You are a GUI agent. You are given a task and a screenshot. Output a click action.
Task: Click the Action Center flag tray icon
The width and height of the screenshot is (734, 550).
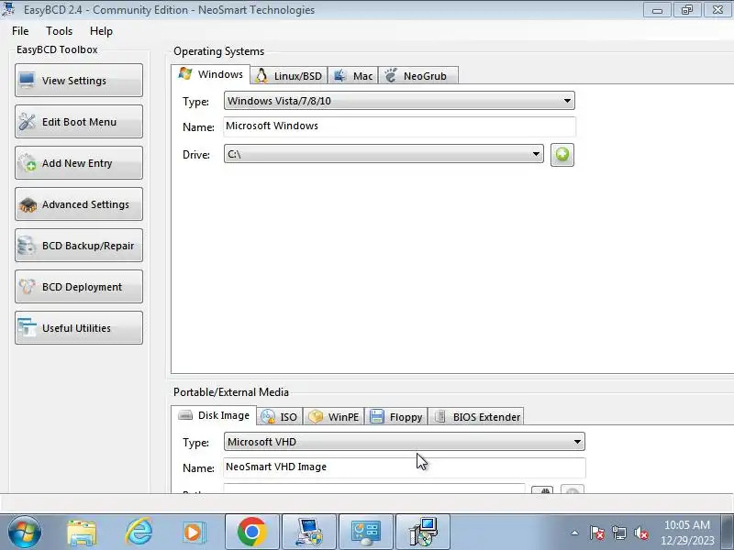pyautogui.click(x=597, y=533)
